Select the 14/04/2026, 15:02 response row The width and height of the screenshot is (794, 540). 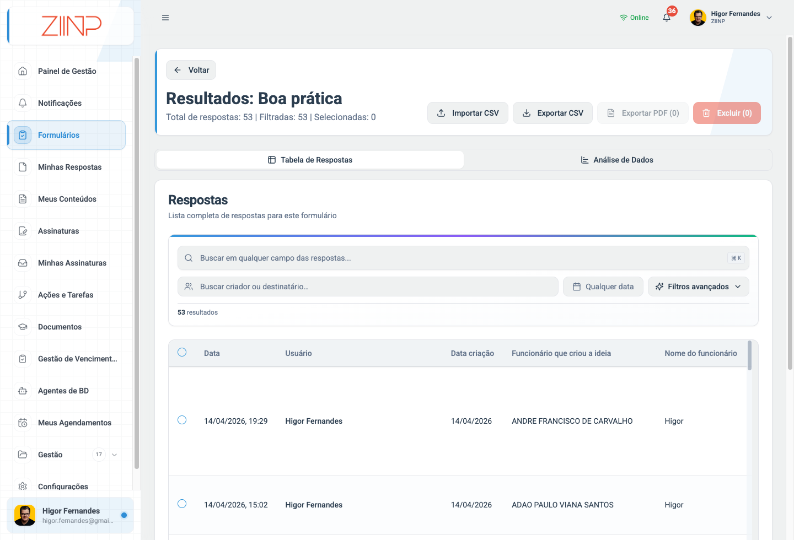(x=182, y=504)
